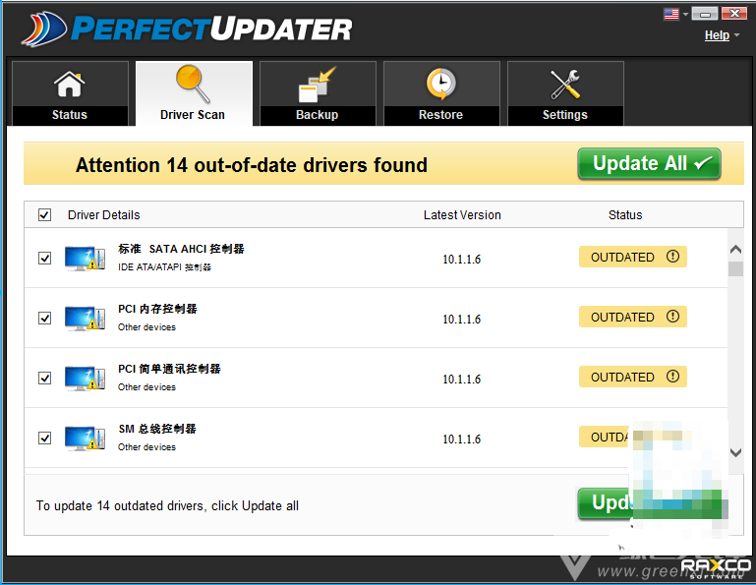Click the Help link
The width and height of the screenshot is (756, 585).
click(x=717, y=35)
